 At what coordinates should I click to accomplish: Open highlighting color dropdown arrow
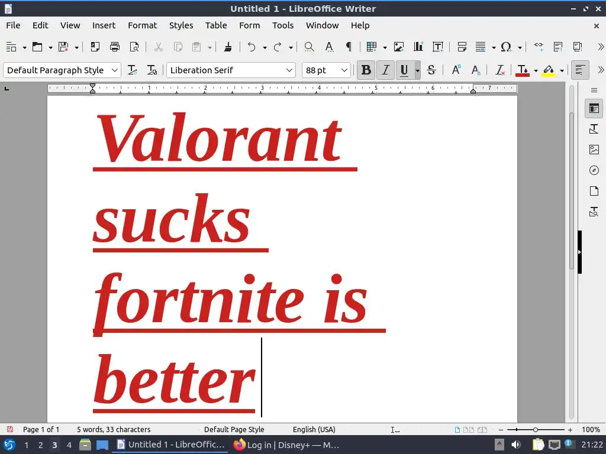[x=562, y=71]
